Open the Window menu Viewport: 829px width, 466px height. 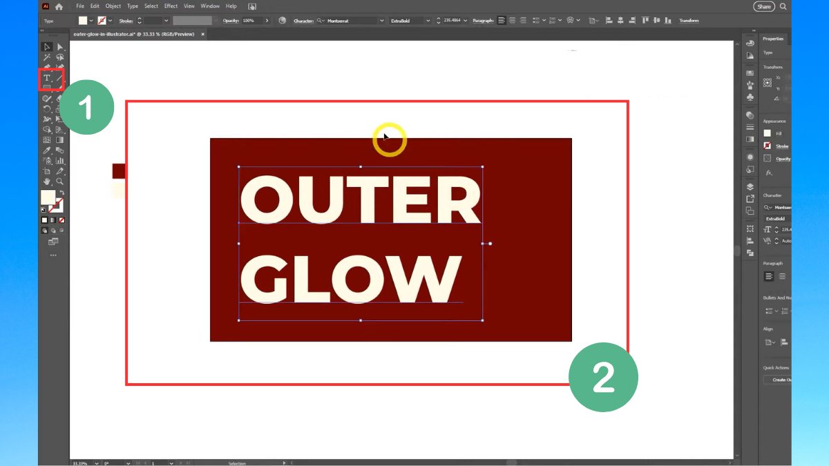[x=210, y=6]
